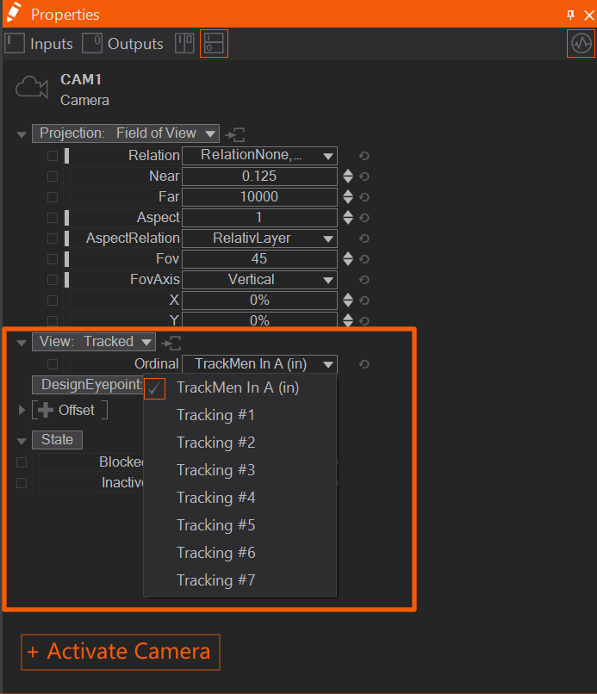
Task: Click the pin icon in Properties title bar
Action: [569, 15]
